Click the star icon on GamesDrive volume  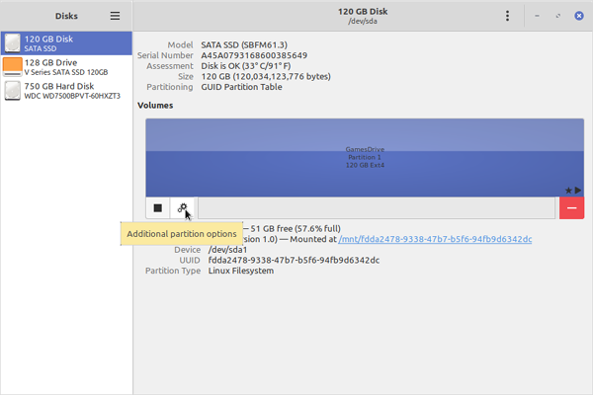coord(568,190)
